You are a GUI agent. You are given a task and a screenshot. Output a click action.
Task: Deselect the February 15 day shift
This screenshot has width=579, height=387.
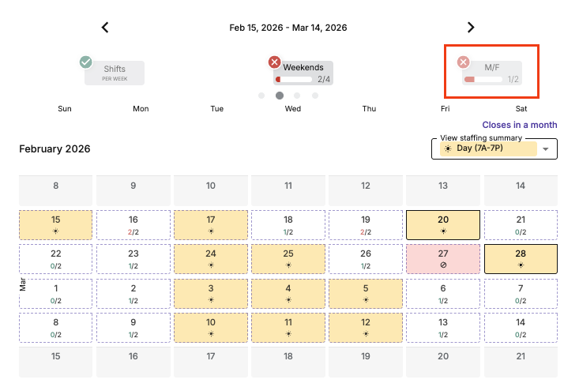(x=56, y=224)
